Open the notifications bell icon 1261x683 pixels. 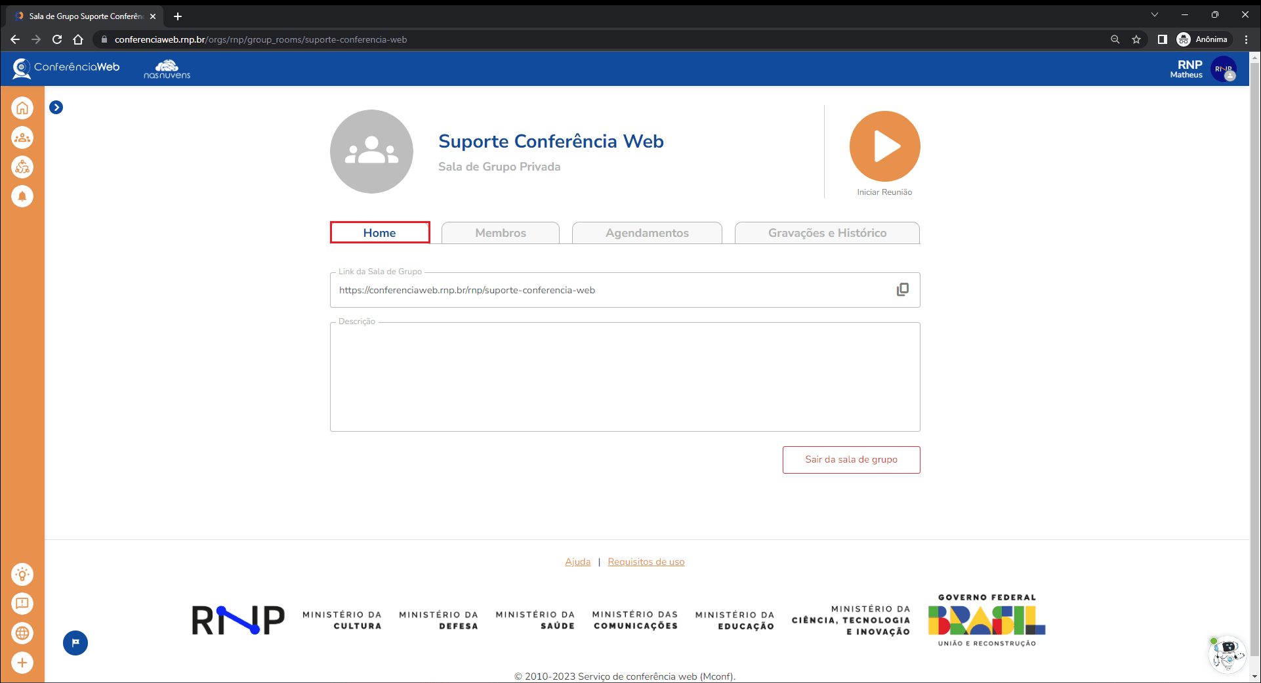(x=22, y=196)
